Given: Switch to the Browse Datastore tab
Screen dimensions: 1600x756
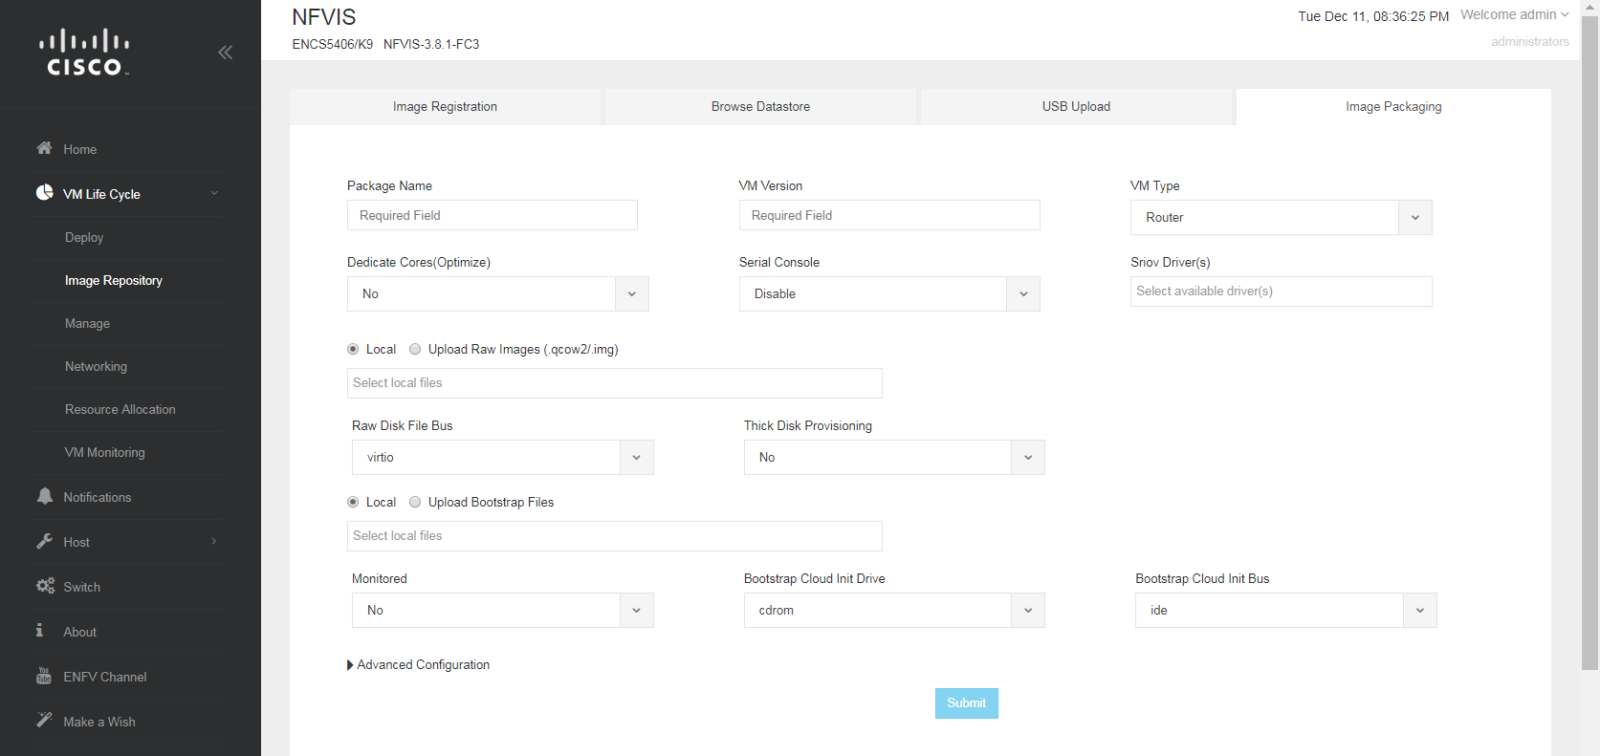Looking at the screenshot, I should [760, 107].
